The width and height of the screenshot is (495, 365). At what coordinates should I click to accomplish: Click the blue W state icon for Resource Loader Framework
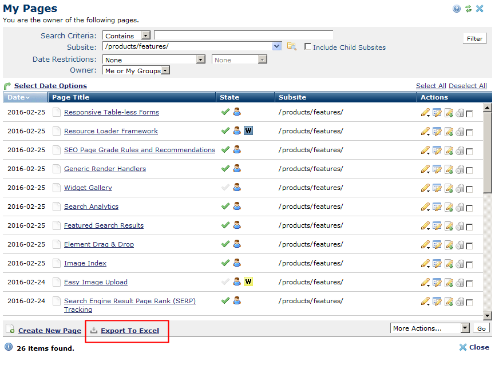click(248, 130)
